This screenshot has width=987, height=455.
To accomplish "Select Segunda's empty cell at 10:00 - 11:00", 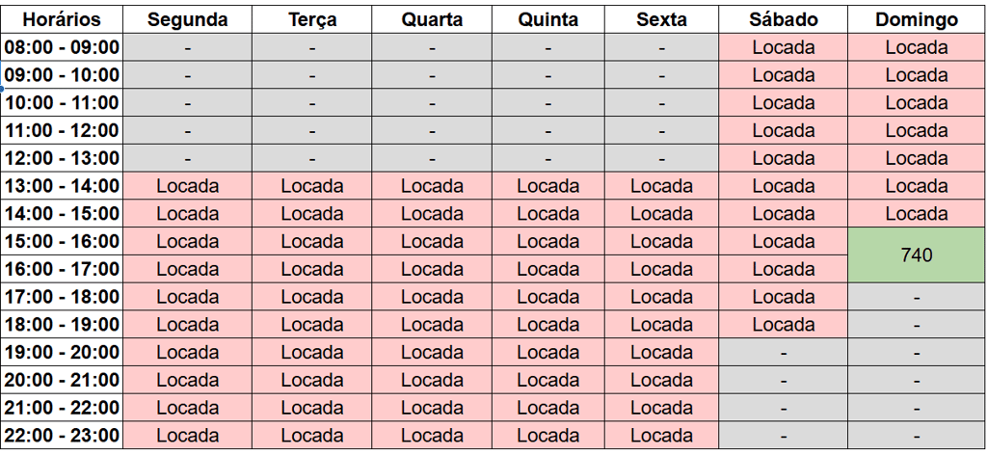I will (x=188, y=103).
